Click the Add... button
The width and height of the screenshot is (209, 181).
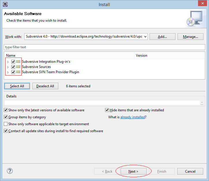pos(162,36)
